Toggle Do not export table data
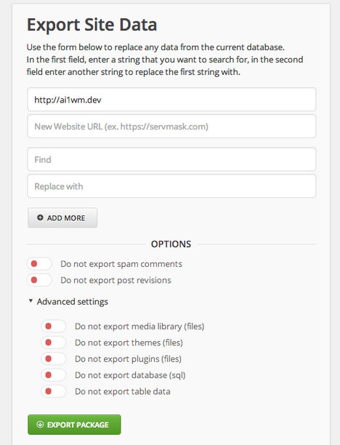 point(54,391)
